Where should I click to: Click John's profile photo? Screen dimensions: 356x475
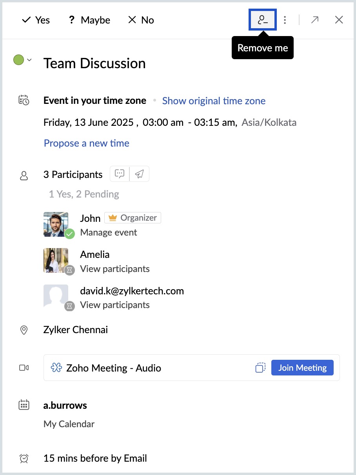[56, 224]
